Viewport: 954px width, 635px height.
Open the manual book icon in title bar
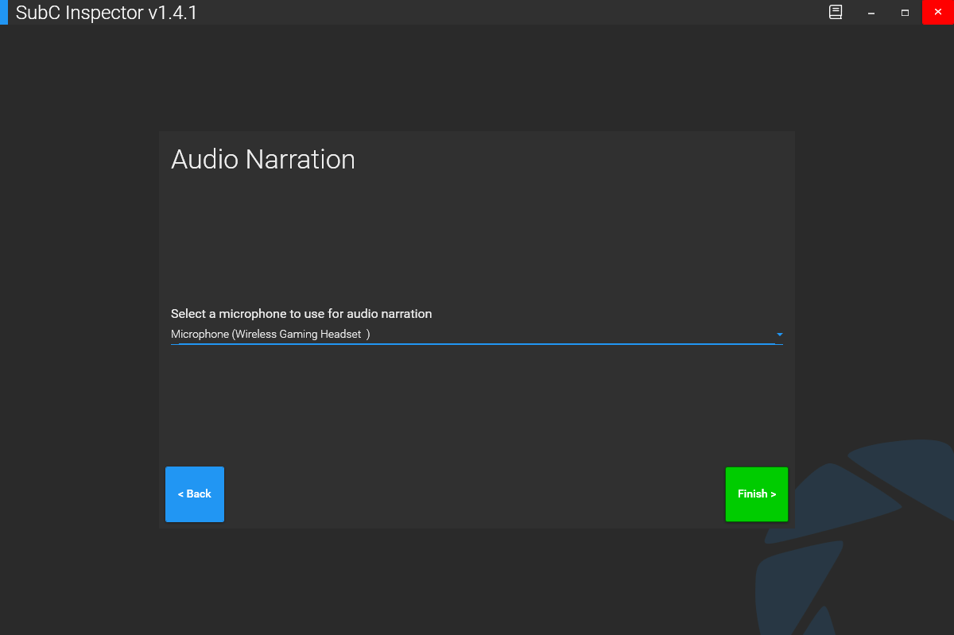coord(836,13)
